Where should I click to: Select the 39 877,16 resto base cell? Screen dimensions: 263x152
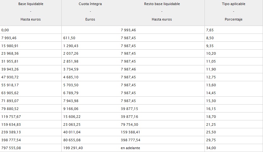point(162,116)
